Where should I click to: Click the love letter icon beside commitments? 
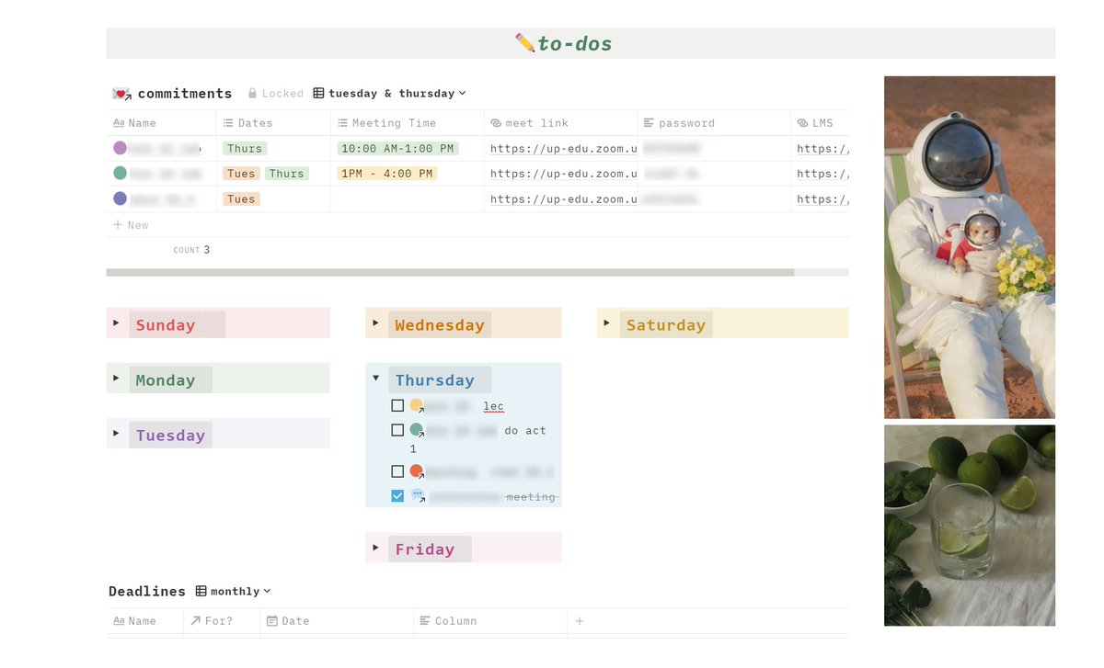[x=121, y=94]
